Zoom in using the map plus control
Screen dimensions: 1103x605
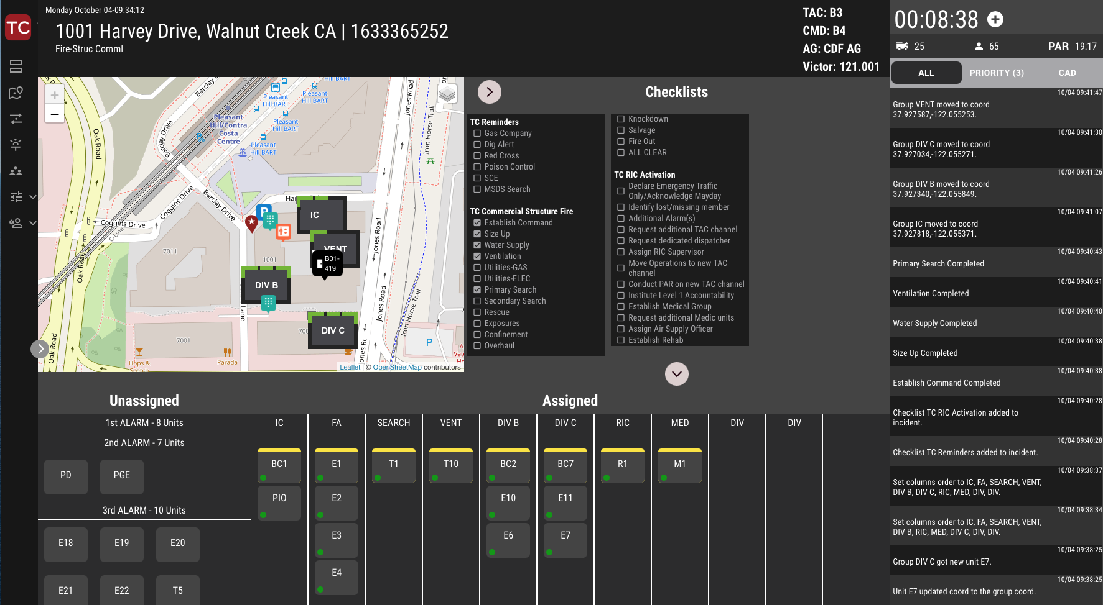tap(54, 94)
